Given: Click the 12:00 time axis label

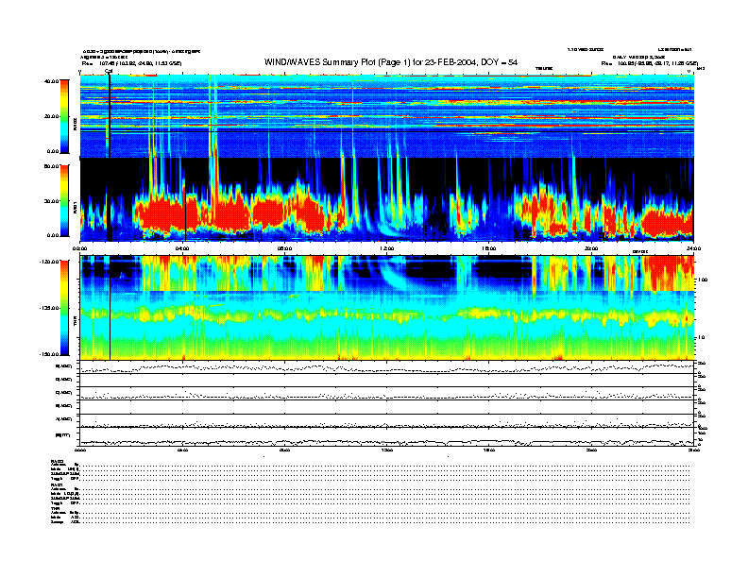Looking at the screenshot, I should point(386,248).
